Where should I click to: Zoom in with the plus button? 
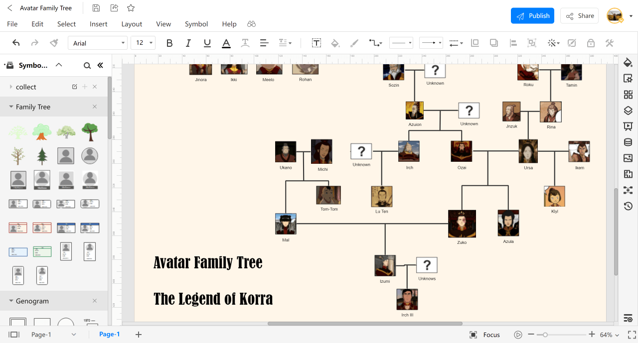tap(592, 335)
